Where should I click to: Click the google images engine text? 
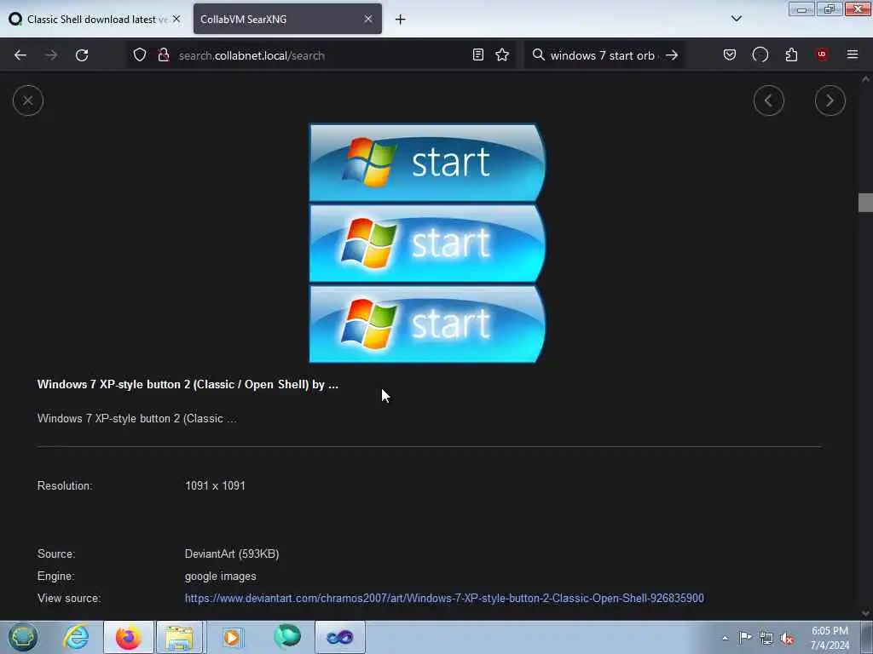tap(221, 577)
